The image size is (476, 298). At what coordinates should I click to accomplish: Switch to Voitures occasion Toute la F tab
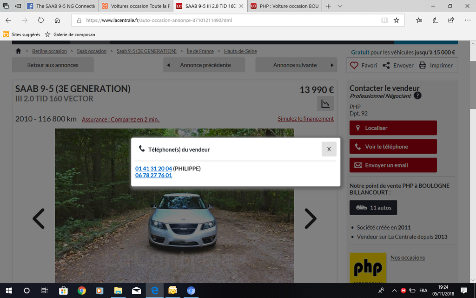pyautogui.click(x=136, y=6)
